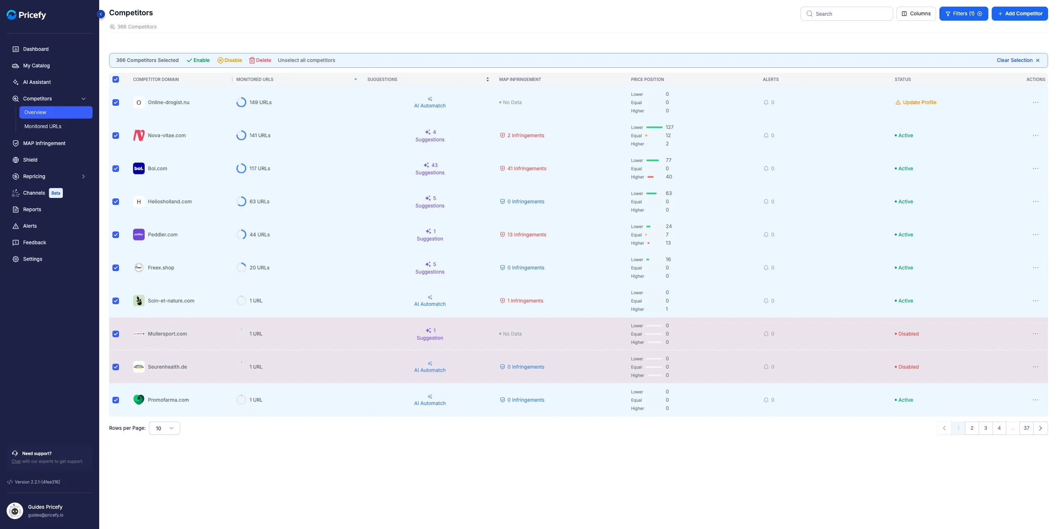1058x529 pixels.
Task: Go to previous page arrow
Action: [944, 428]
